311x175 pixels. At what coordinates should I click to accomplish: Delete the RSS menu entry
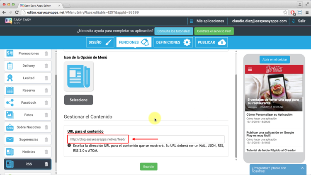pos(46,164)
